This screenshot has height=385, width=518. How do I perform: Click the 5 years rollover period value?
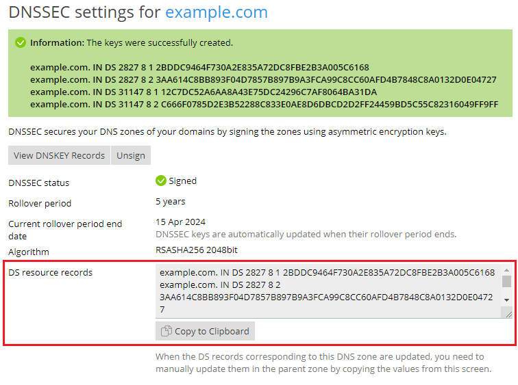(171, 202)
